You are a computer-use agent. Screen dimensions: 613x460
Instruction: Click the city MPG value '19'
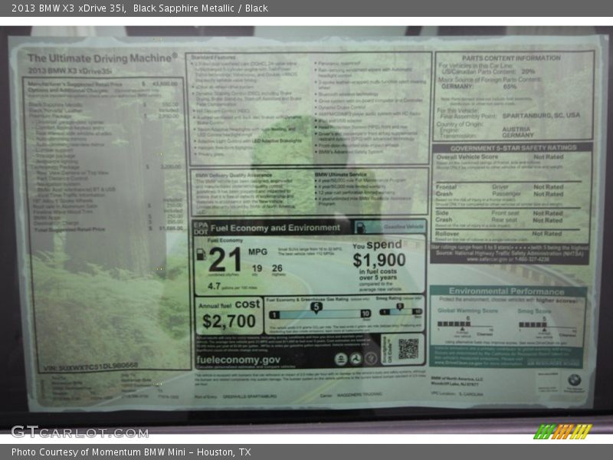click(x=257, y=268)
